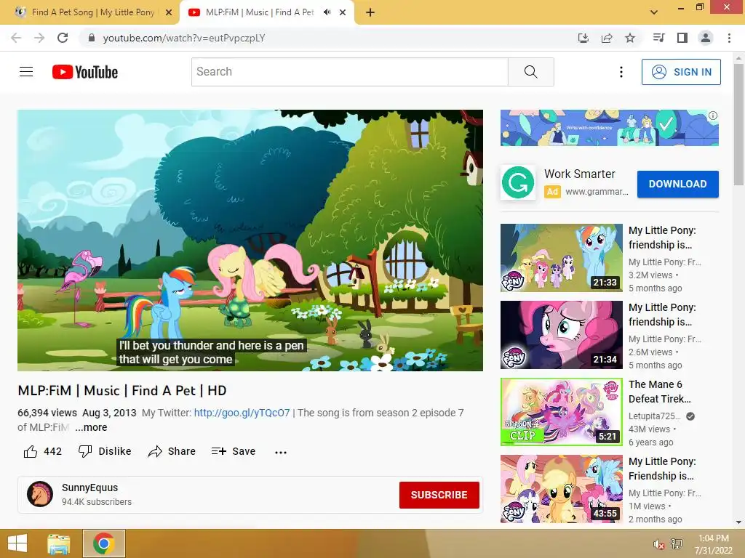Toggle the browser side panel
Screen dimensions: 745x558
[682, 38]
